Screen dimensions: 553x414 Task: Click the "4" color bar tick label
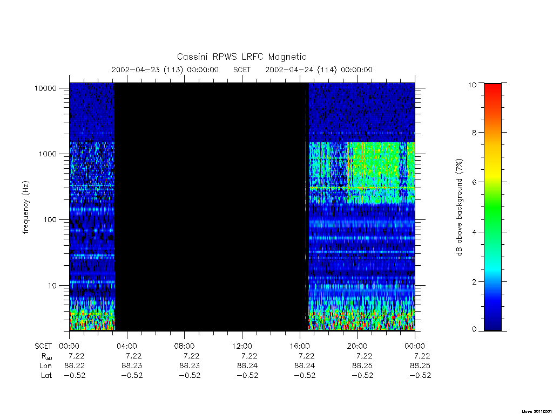pyautogui.click(x=474, y=232)
